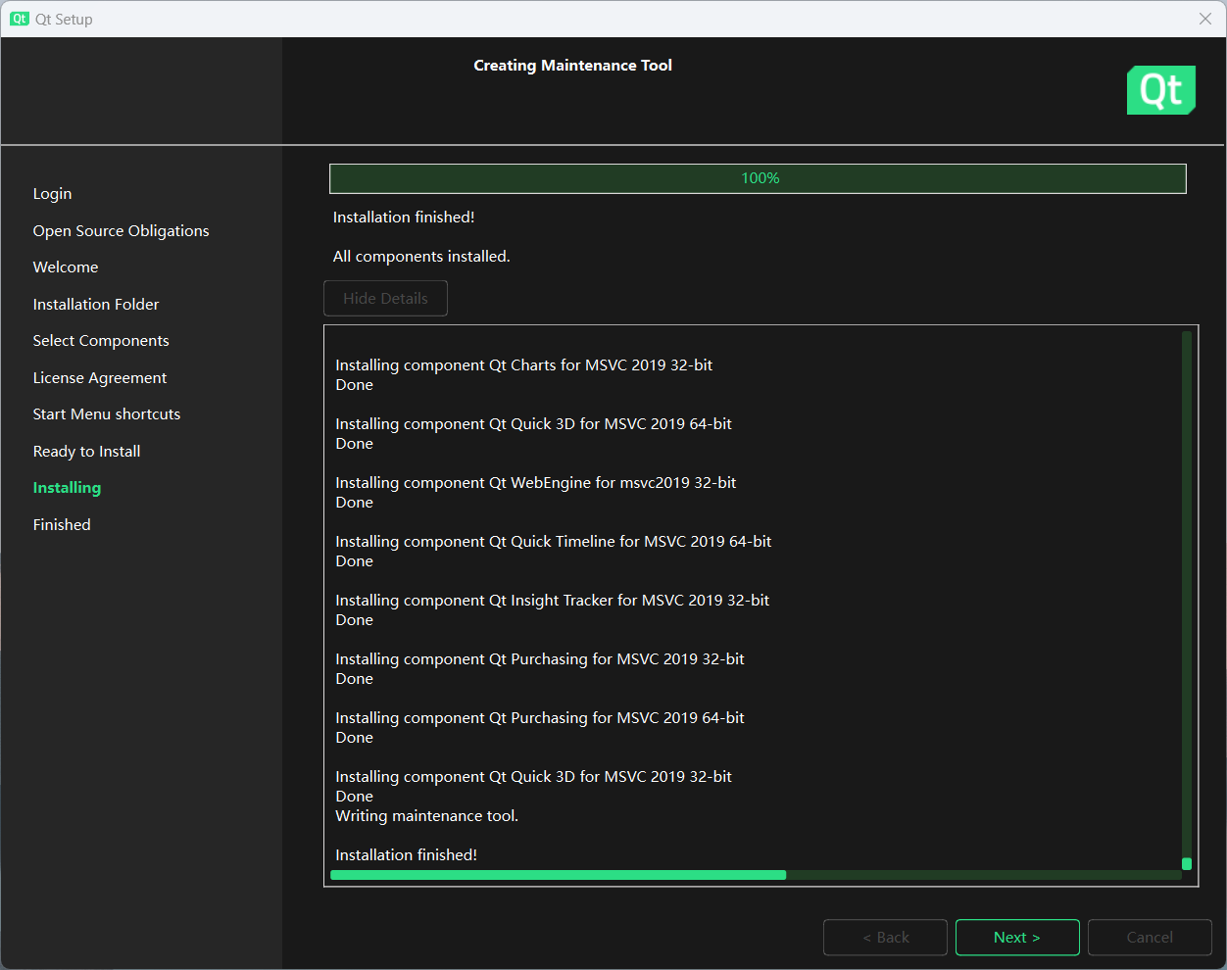
Task: Select the Ready to Install step
Action: pos(86,452)
